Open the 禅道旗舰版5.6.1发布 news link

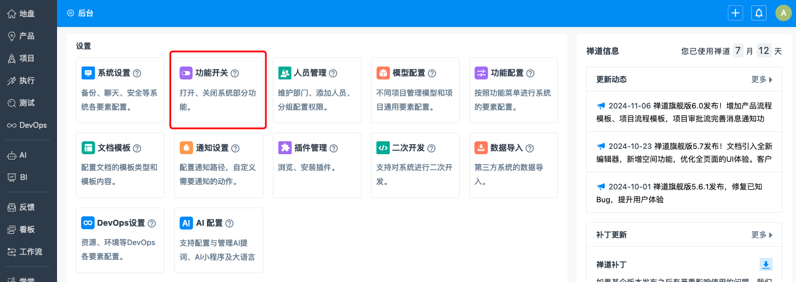click(x=684, y=193)
